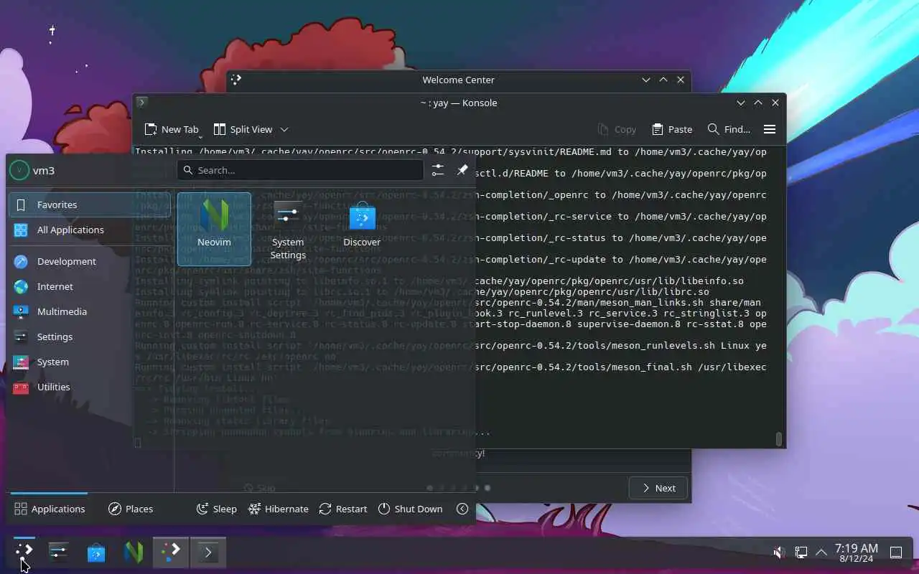Open the volume tray icon

[779, 552]
